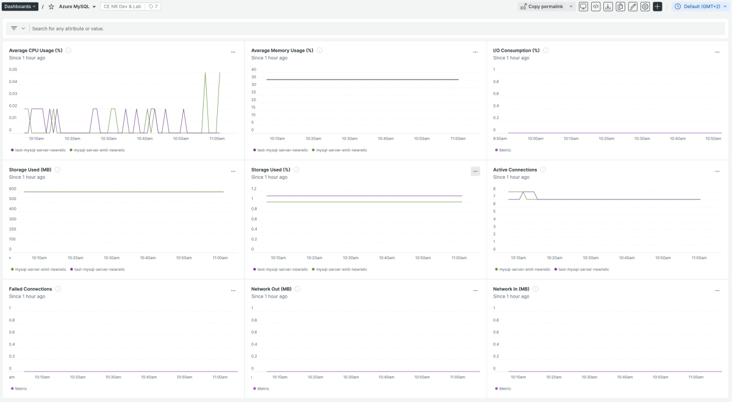Viewport: 732px width, 402px height.
Task: Enable TV mode with the monitor icon
Action: click(x=584, y=7)
